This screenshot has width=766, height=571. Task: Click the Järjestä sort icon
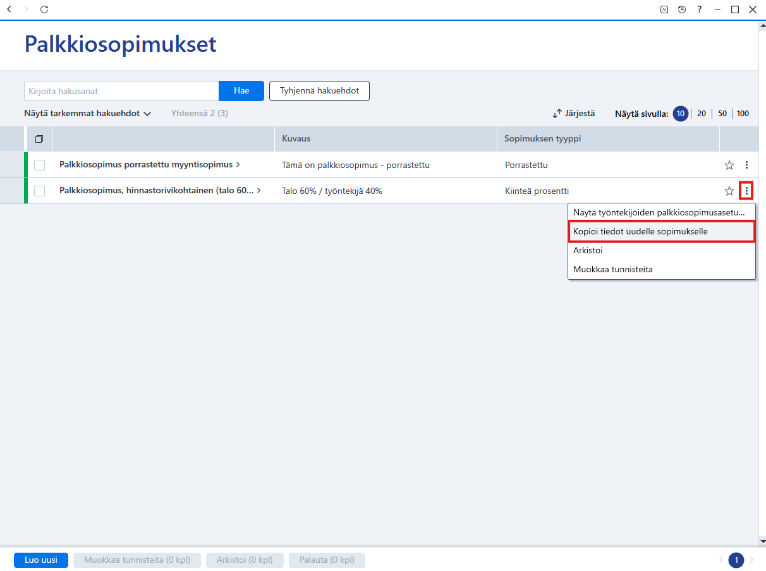click(x=557, y=114)
